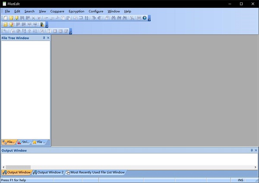Switch to the star-icon File tab
Screen dimensions: 259x183
(x=38, y=142)
